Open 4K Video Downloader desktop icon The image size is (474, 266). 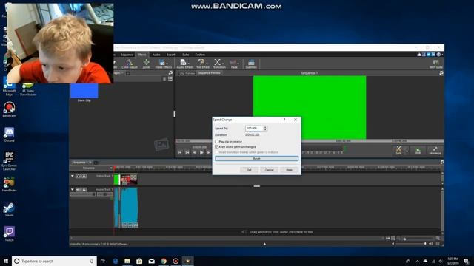(x=28, y=89)
